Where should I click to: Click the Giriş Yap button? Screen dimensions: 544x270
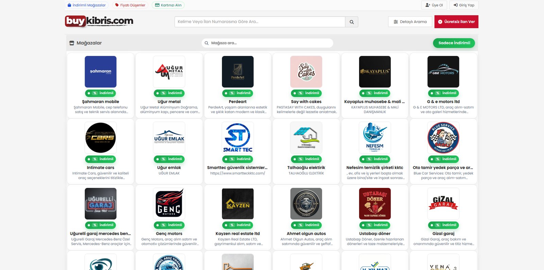tap(464, 5)
